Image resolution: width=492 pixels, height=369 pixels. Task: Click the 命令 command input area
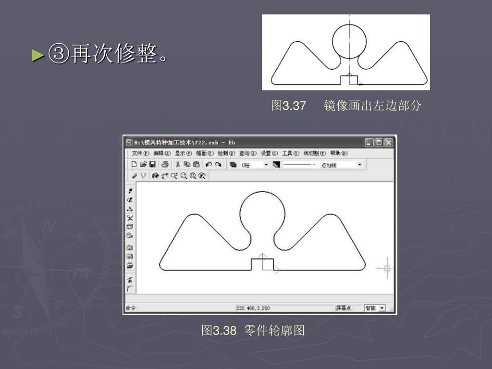click(x=180, y=308)
